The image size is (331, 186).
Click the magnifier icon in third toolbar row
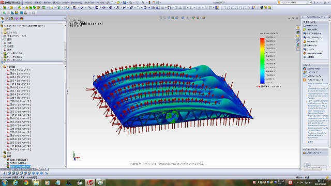(x=4, y=13)
